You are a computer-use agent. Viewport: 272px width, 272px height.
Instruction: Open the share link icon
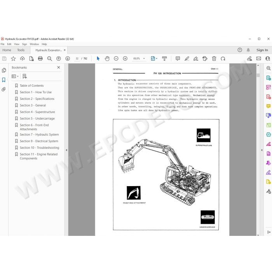click(x=249, y=59)
